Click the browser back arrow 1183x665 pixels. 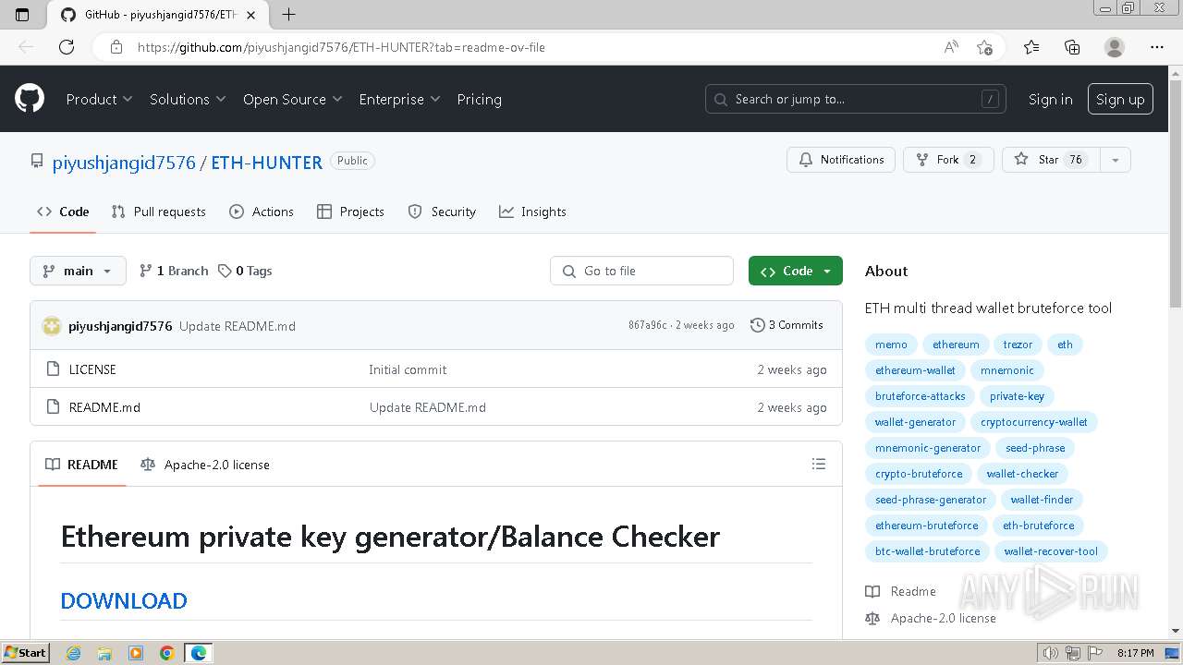coord(26,47)
